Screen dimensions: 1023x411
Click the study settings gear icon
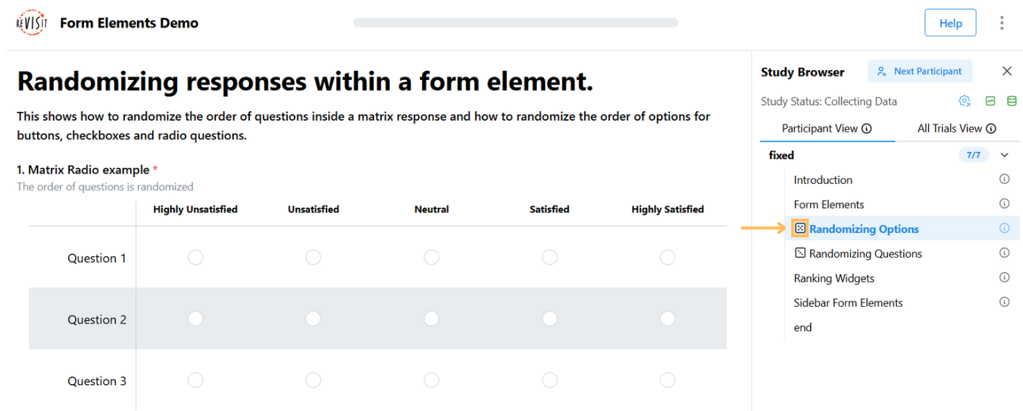tap(964, 101)
